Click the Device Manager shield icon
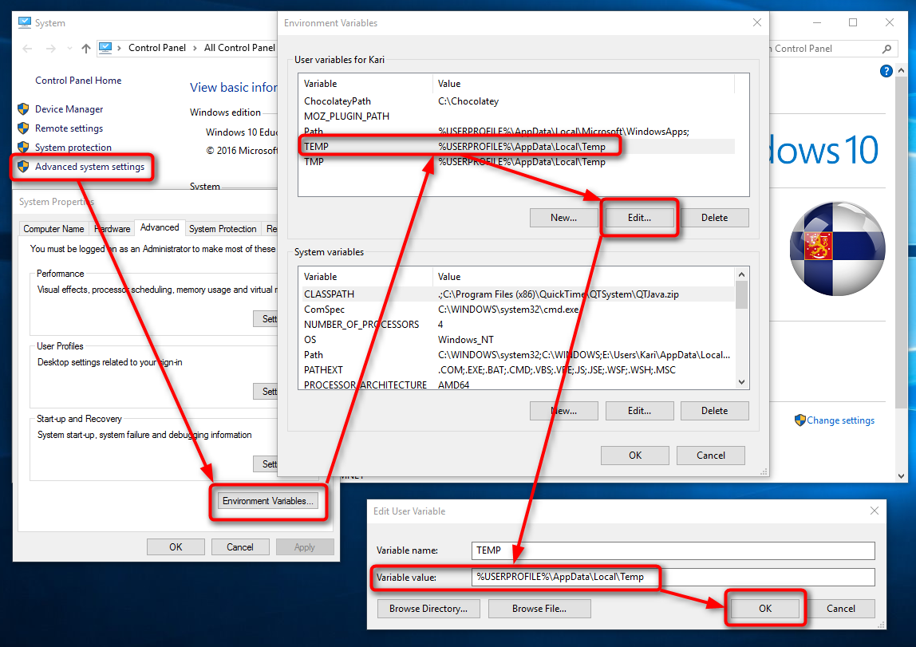The width and height of the screenshot is (916, 647). click(23, 109)
